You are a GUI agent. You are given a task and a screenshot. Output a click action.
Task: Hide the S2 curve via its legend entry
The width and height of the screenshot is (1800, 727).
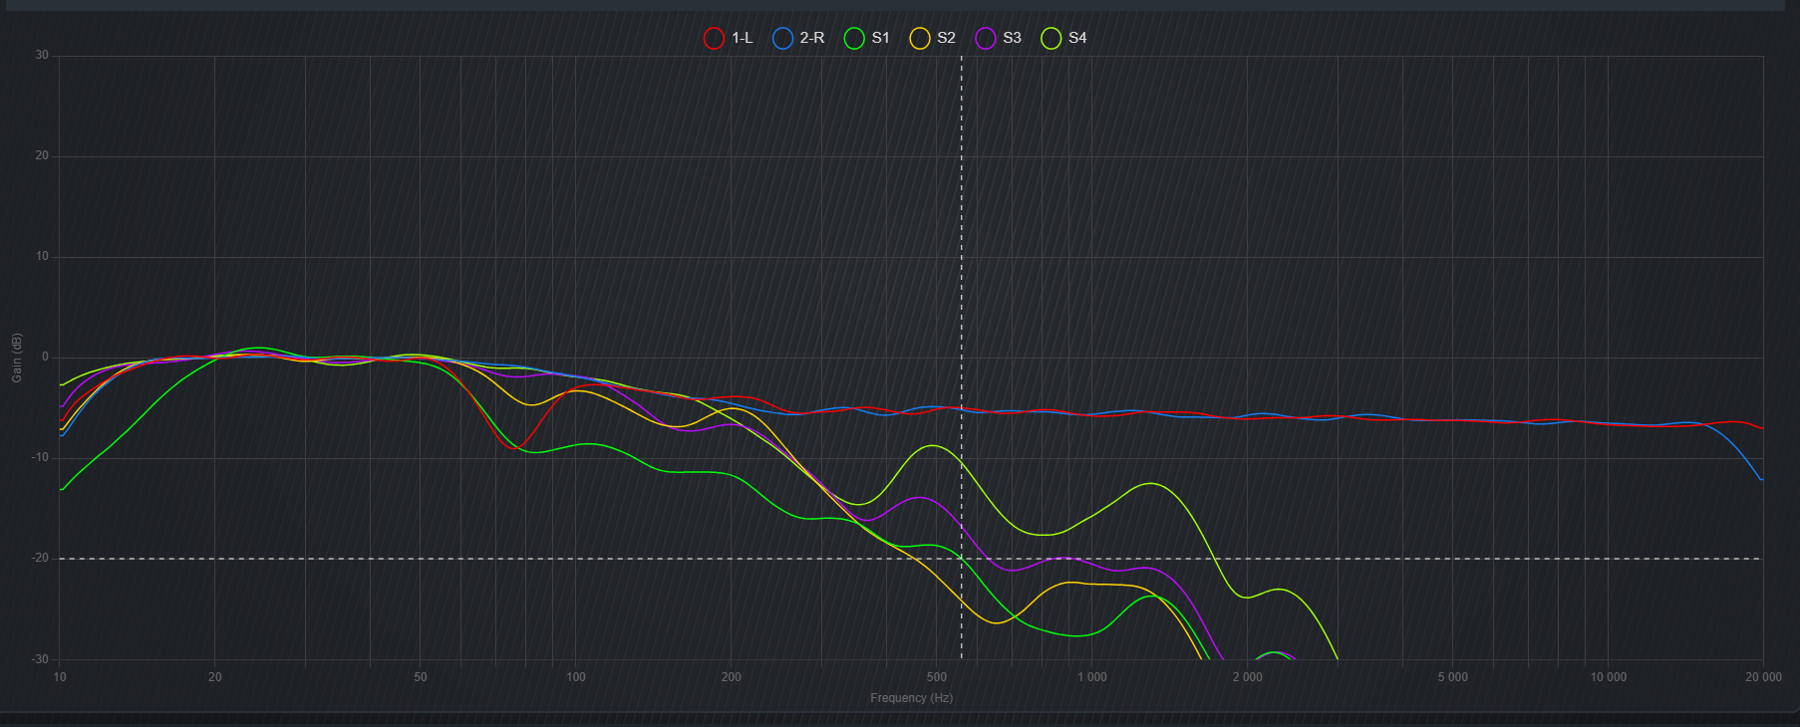(x=933, y=39)
